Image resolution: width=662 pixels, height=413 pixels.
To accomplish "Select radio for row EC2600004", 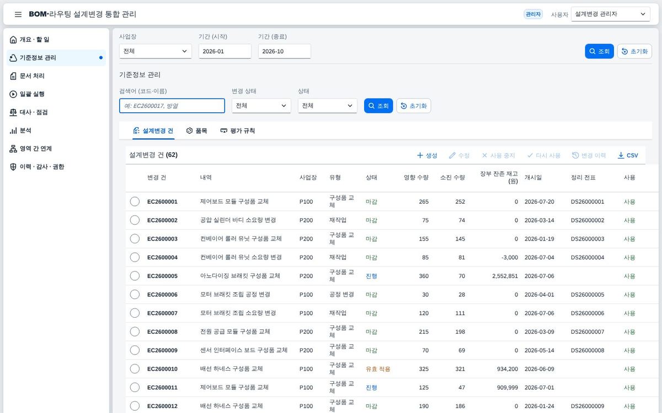I will tap(135, 257).
